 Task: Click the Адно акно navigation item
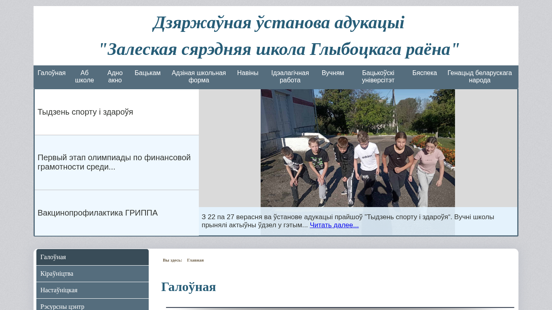point(115,77)
